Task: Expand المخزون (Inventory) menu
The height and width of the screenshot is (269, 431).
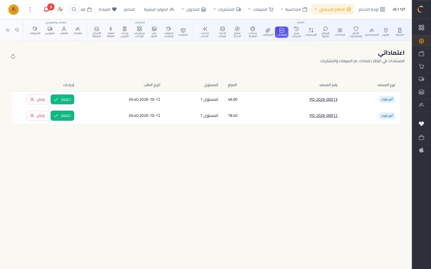Action: (x=194, y=9)
